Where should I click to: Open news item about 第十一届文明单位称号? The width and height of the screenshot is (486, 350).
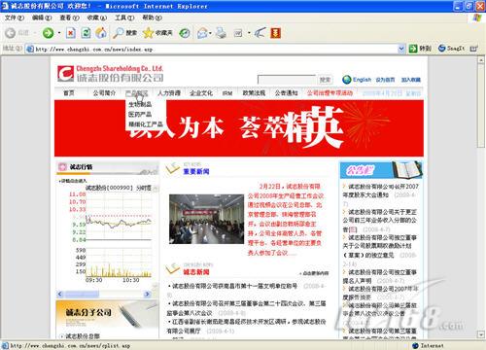click(x=234, y=286)
